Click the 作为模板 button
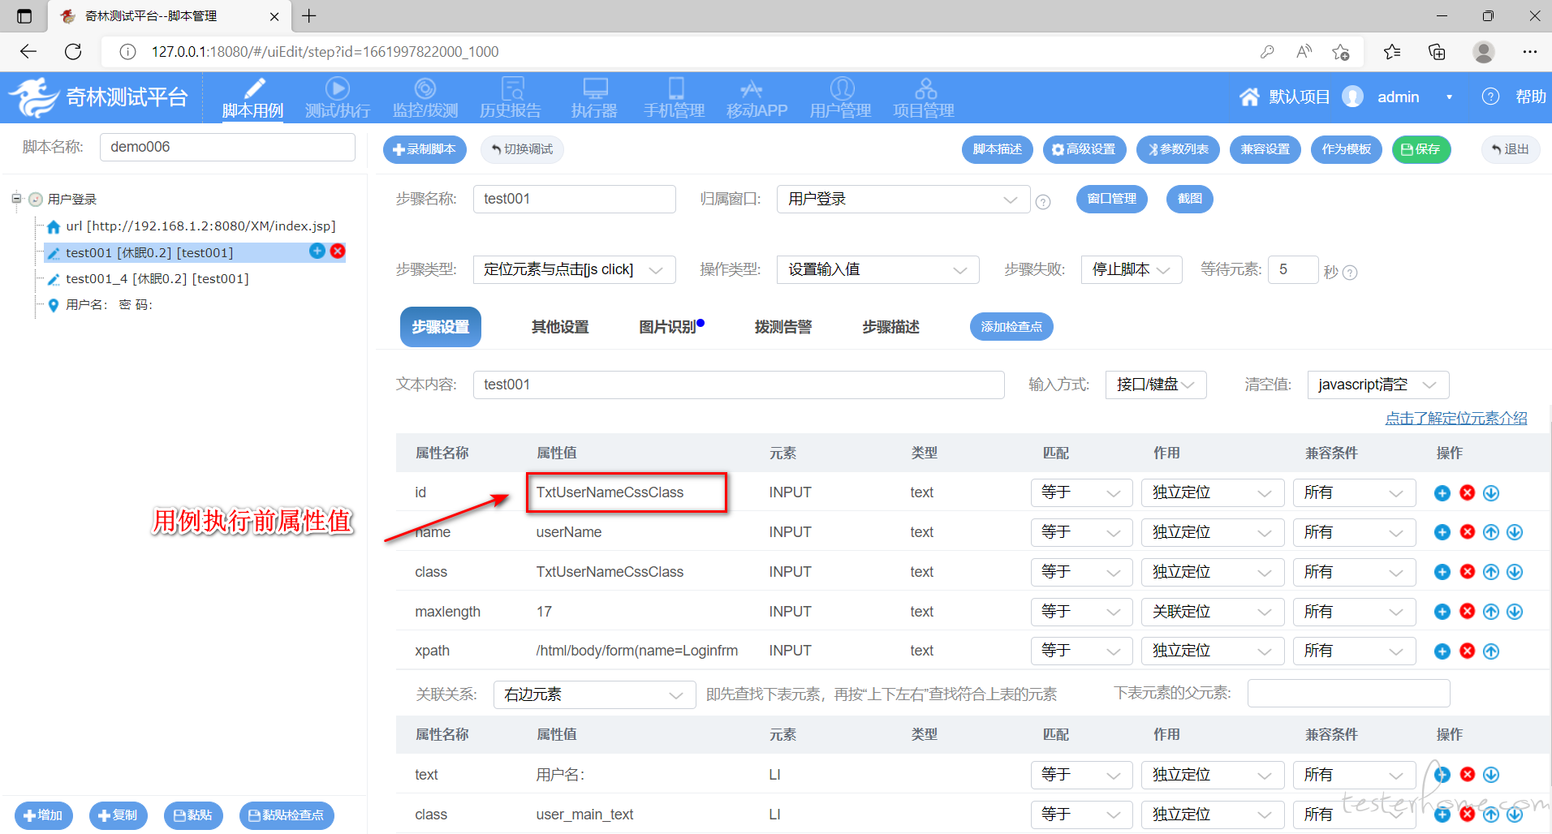1552x834 pixels. [x=1346, y=149]
